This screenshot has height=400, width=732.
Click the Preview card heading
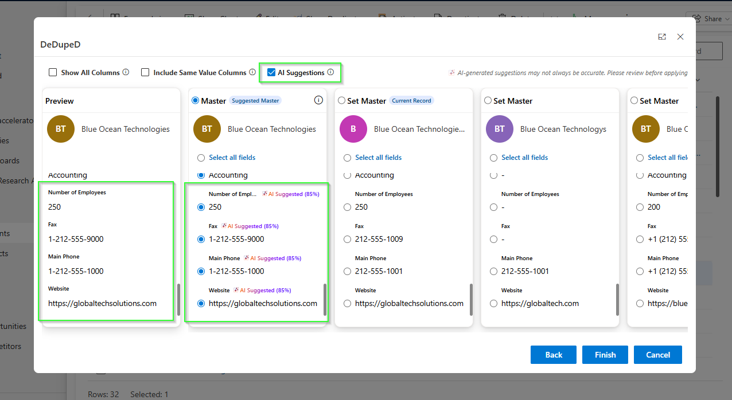pos(60,101)
